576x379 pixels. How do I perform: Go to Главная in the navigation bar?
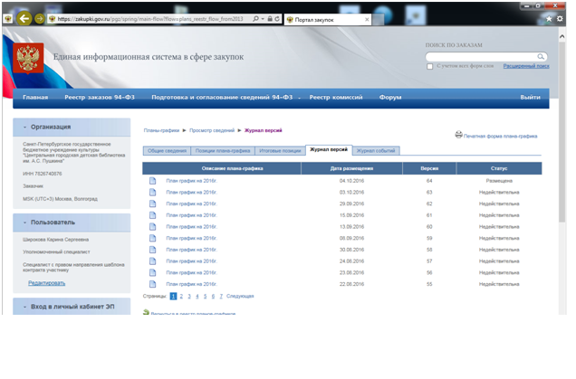(35, 97)
